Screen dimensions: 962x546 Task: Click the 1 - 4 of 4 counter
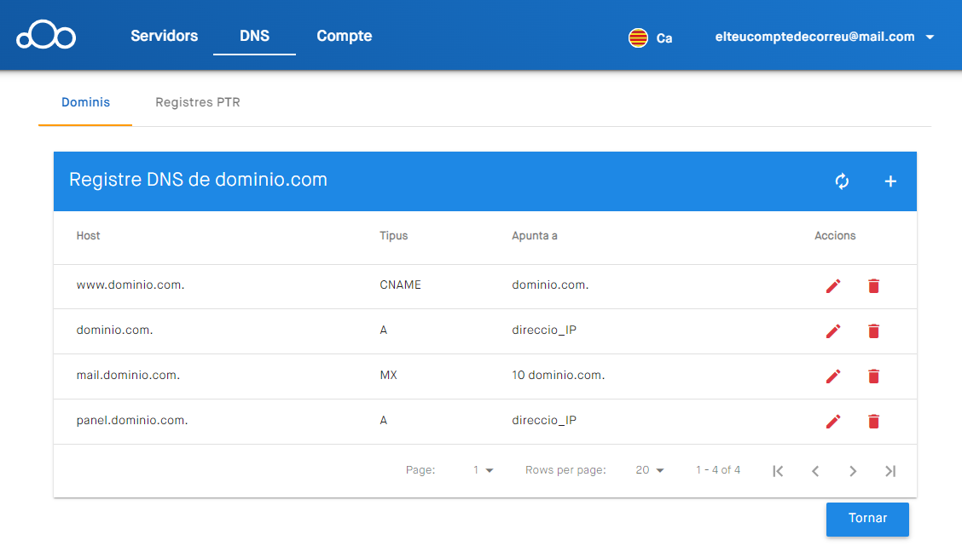pyautogui.click(x=718, y=470)
